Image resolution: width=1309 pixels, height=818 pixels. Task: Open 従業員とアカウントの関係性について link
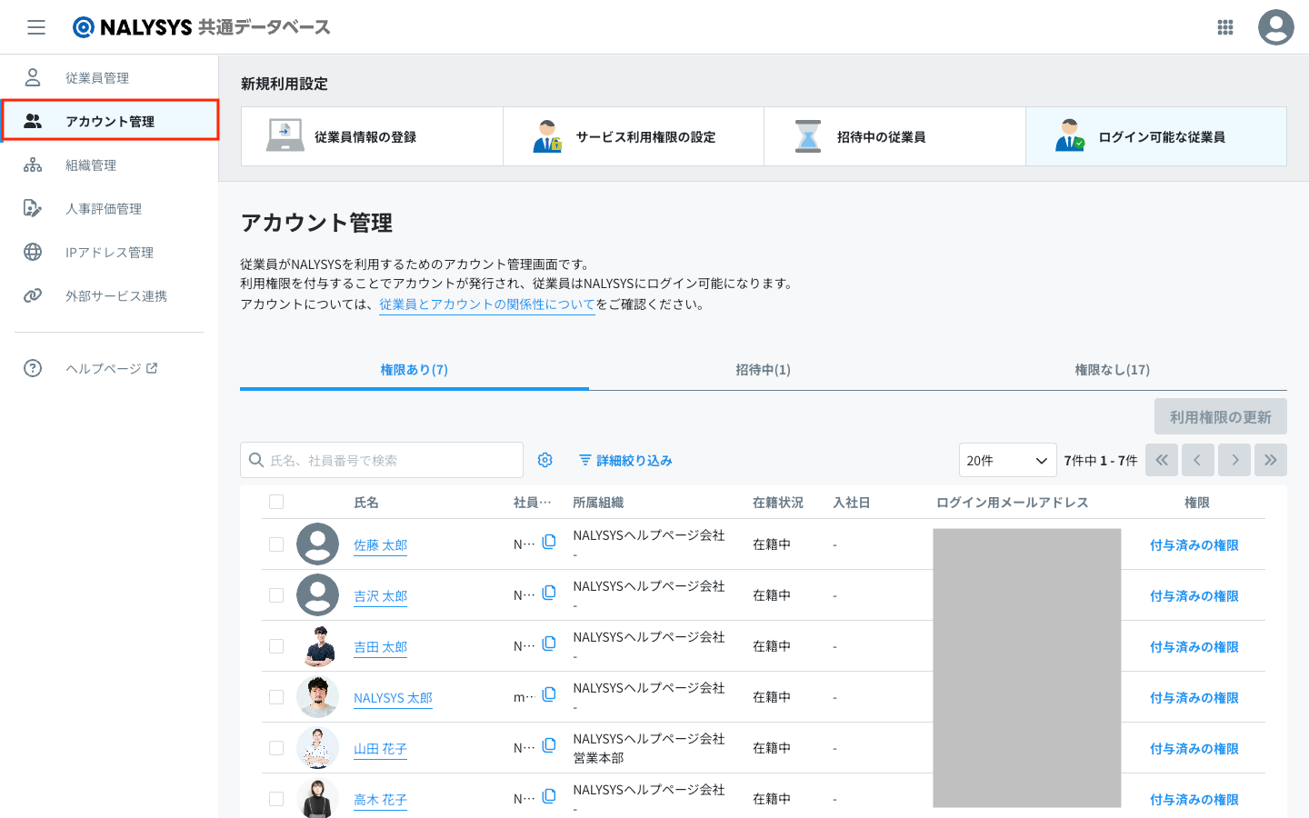[x=486, y=304]
